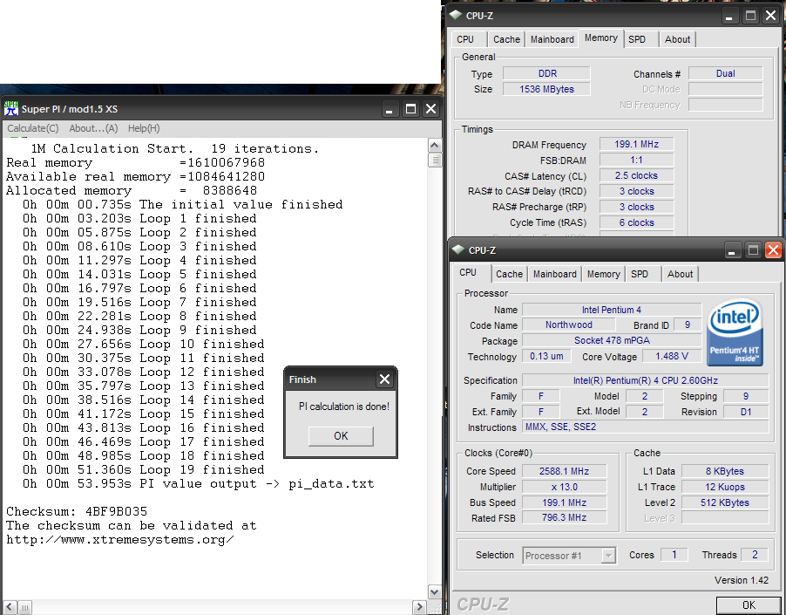
Task: Open Mainboard tab in upper CPU-Z Memory window
Action: (x=552, y=39)
